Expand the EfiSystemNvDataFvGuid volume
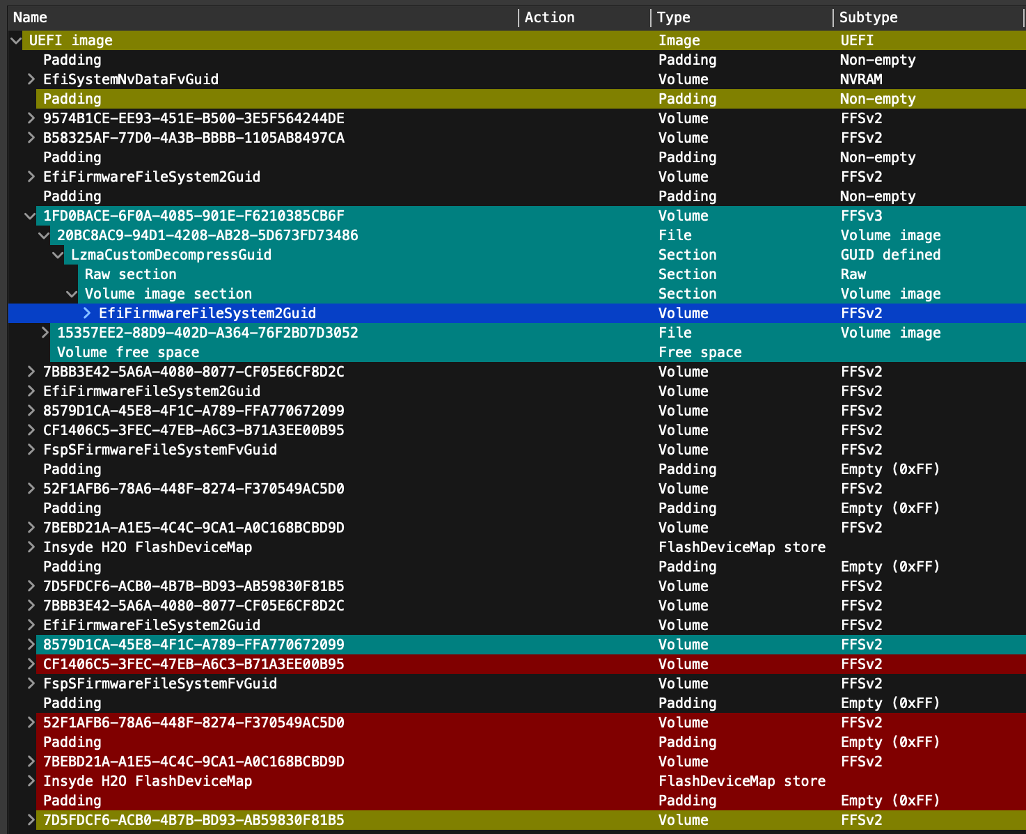The width and height of the screenshot is (1026, 834). pos(31,79)
